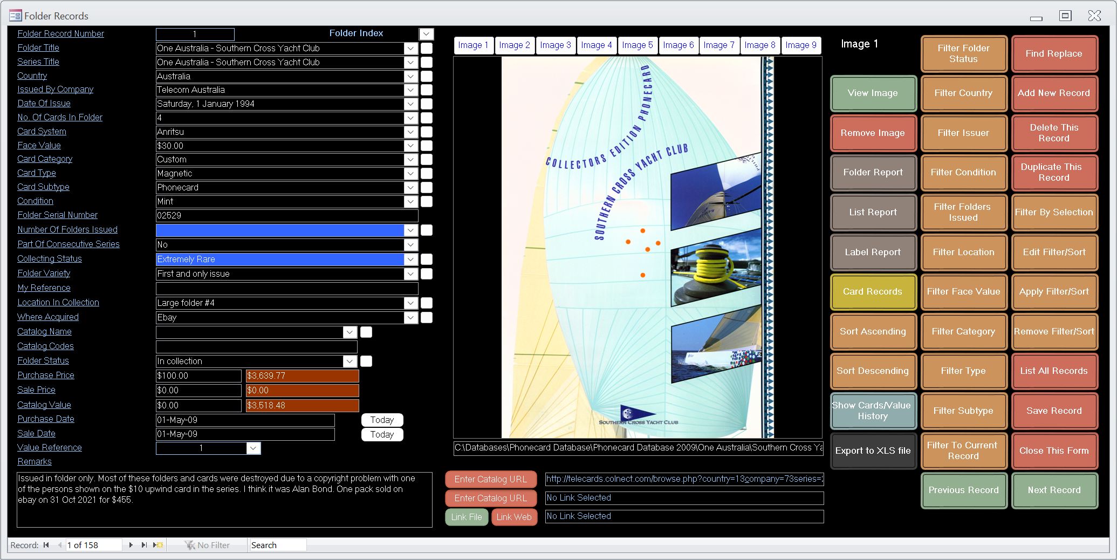Select the Image 9 tab

click(800, 45)
